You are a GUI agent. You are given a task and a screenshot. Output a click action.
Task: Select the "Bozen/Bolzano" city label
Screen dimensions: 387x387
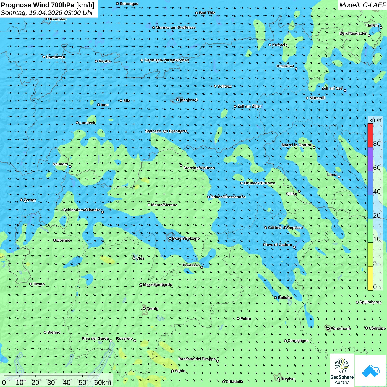point(186,238)
